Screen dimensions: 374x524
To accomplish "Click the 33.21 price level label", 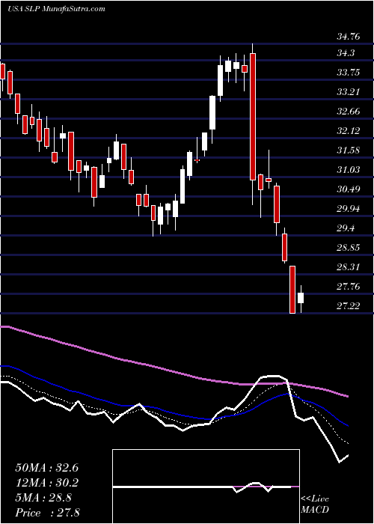I will 349,91.
